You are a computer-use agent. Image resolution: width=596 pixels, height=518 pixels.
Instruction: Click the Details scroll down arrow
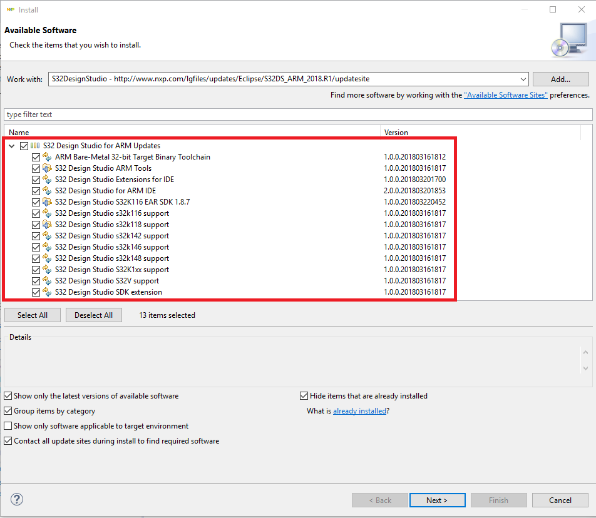(x=585, y=368)
